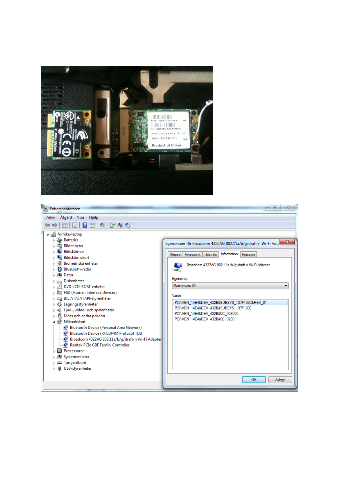Click the Help question mark toolbar icon
The image size is (338, 477).
(x=84, y=225)
